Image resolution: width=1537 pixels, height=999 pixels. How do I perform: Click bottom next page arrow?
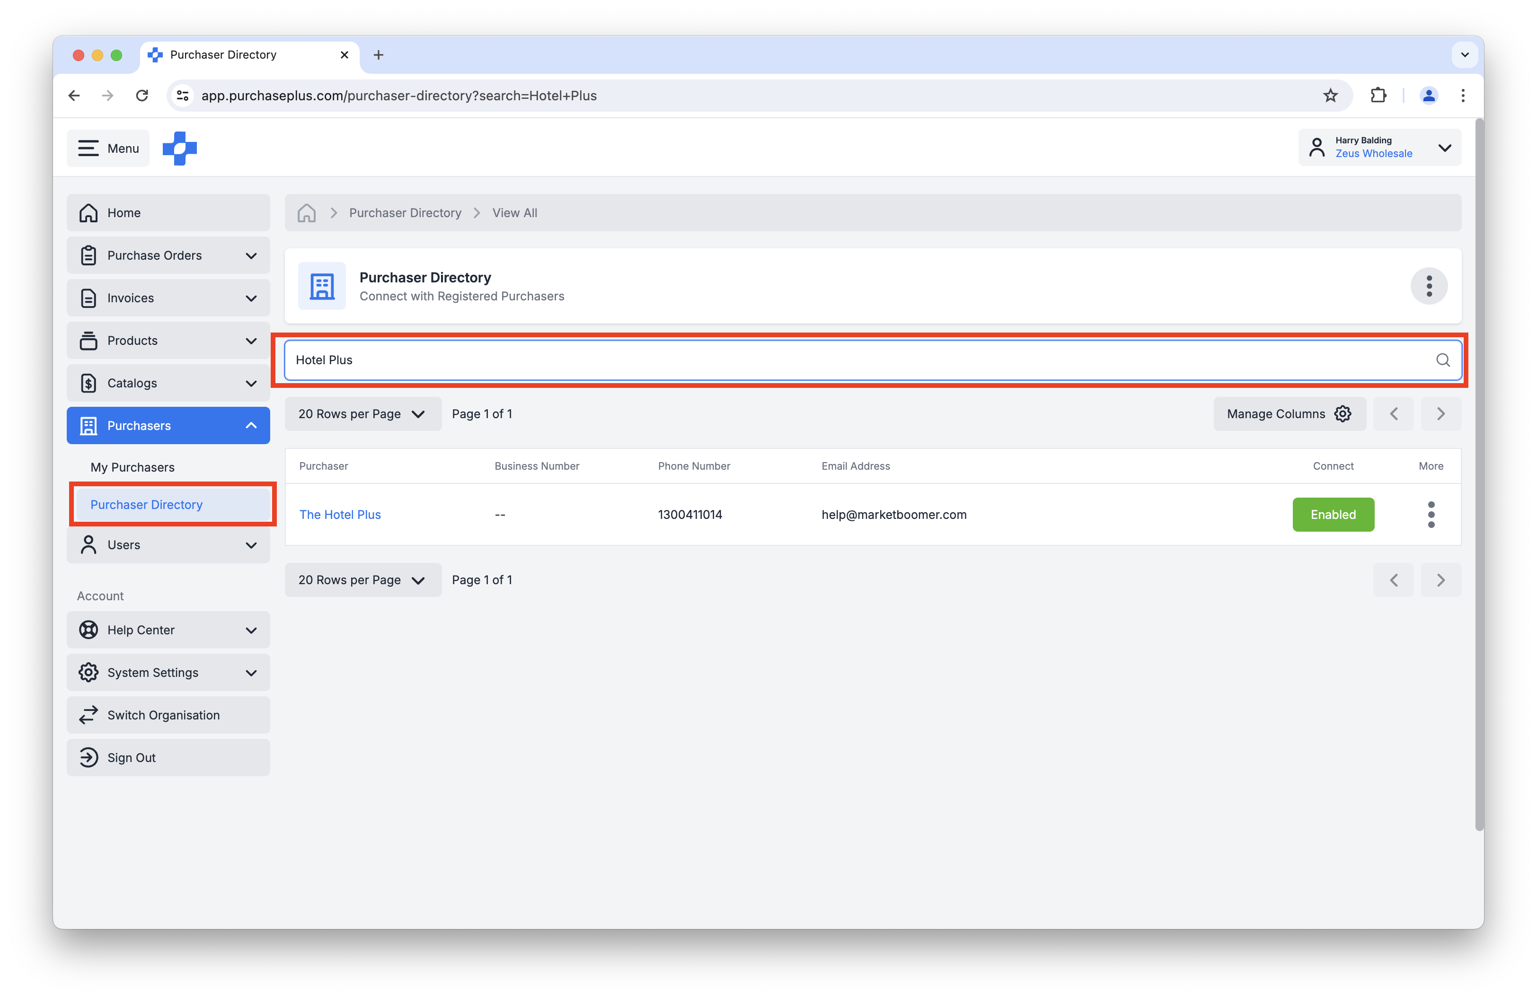point(1441,580)
